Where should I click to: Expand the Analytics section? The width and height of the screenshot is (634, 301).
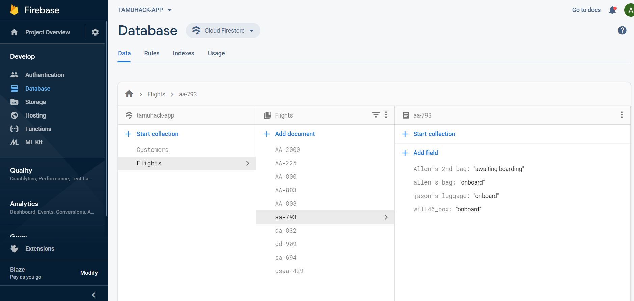pos(52,207)
